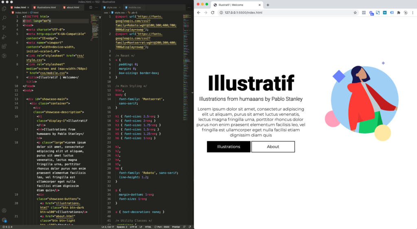Change the UTF-8 encoding in status bar
The height and width of the screenshot is (229, 417).
coord(133,227)
